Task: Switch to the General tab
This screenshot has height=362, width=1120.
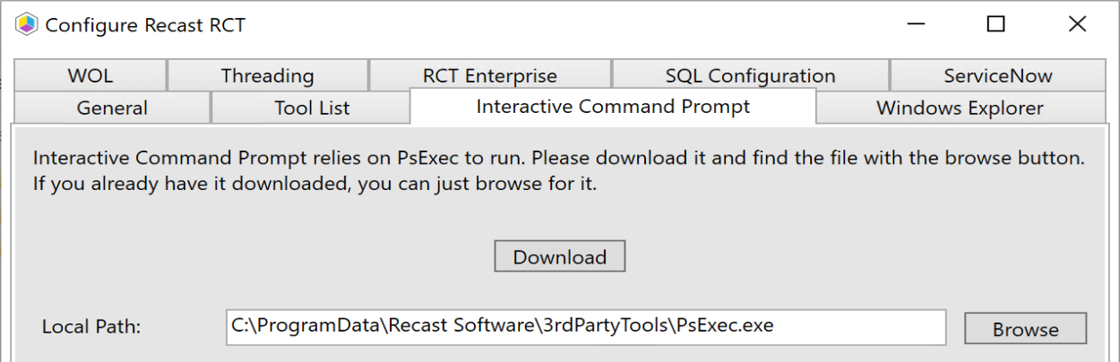Action: 112,108
